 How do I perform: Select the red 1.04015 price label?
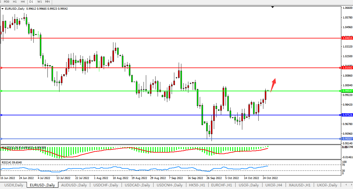click(347, 38)
